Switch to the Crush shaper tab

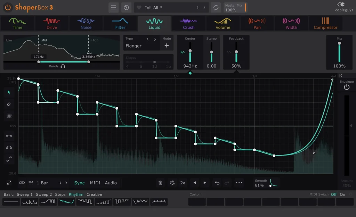pos(189,24)
